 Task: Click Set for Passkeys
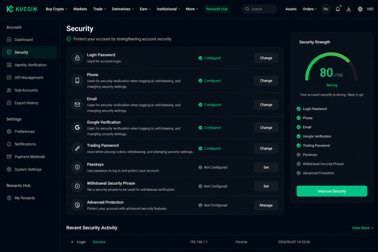pos(266,167)
